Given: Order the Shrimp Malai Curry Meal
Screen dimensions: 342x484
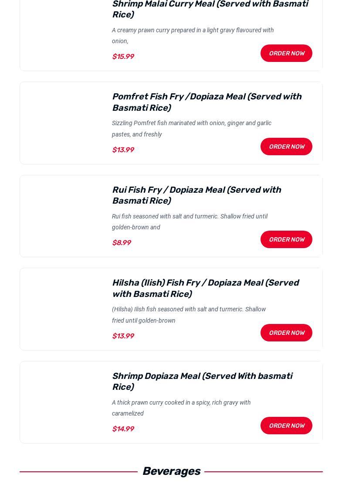Looking at the screenshot, I should click(x=286, y=53).
